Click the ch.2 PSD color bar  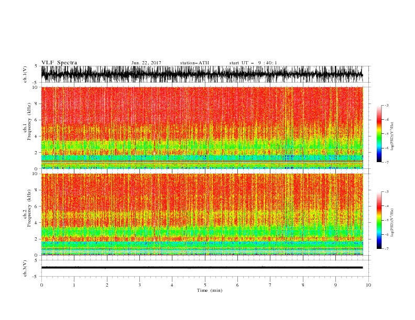[x=379, y=220]
